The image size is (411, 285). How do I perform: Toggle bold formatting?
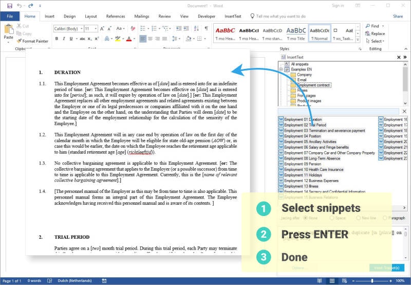(57, 39)
